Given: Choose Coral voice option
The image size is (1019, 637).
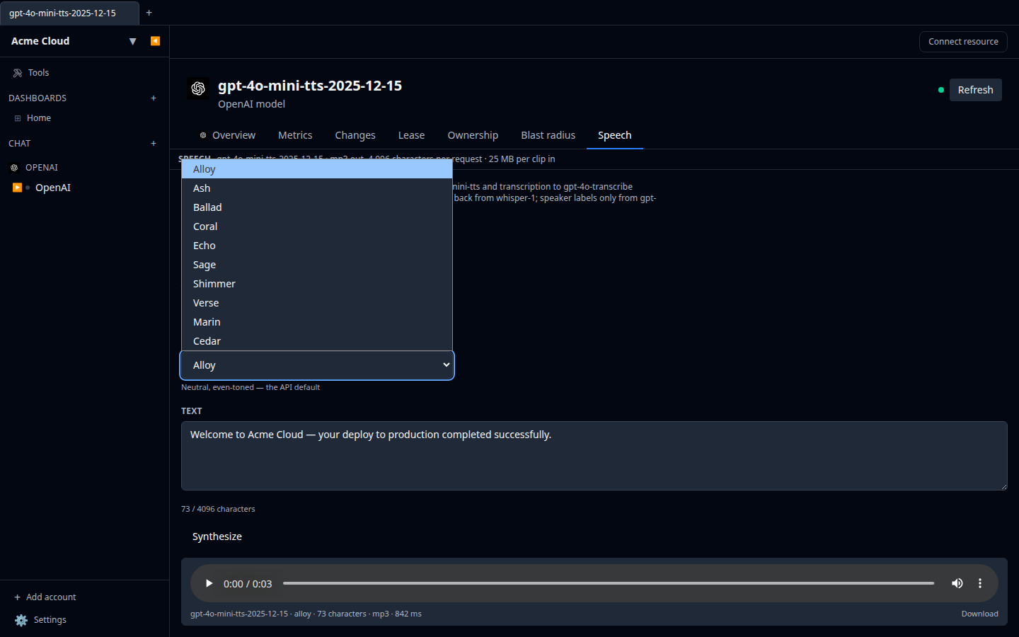Looking at the screenshot, I should (317, 226).
